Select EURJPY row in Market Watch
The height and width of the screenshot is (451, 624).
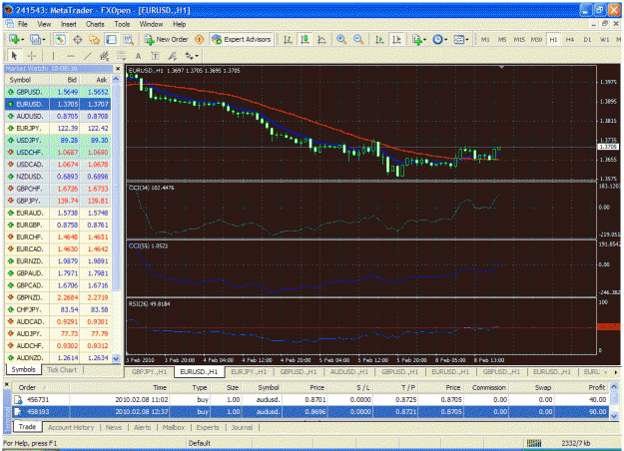tap(58, 128)
